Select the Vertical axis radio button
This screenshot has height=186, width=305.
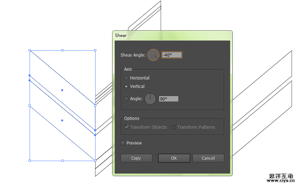point(126,86)
